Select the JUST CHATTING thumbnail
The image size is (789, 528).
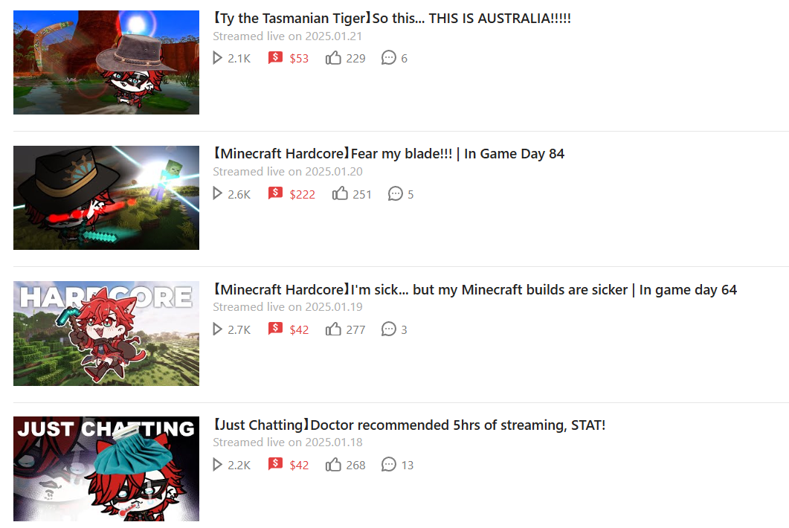pyautogui.click(x=106, y=469)
